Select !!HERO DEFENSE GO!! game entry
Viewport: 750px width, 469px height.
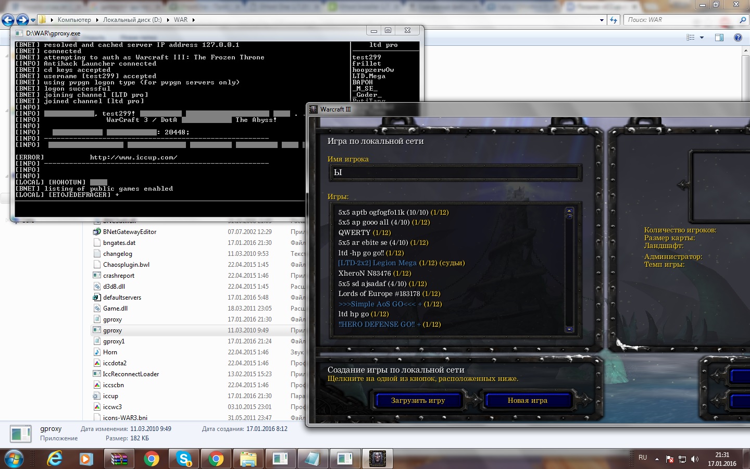pos(389,324)
